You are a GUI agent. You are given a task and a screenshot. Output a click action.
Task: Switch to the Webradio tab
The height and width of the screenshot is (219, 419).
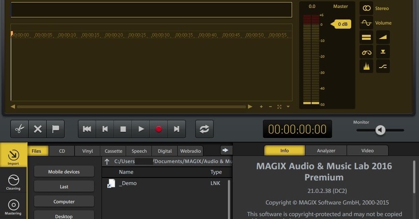point(190,151)
